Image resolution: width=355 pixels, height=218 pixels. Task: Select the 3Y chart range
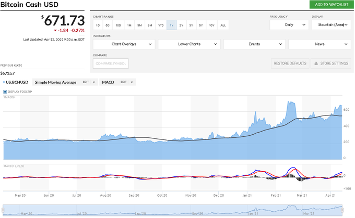pos(191,25)
